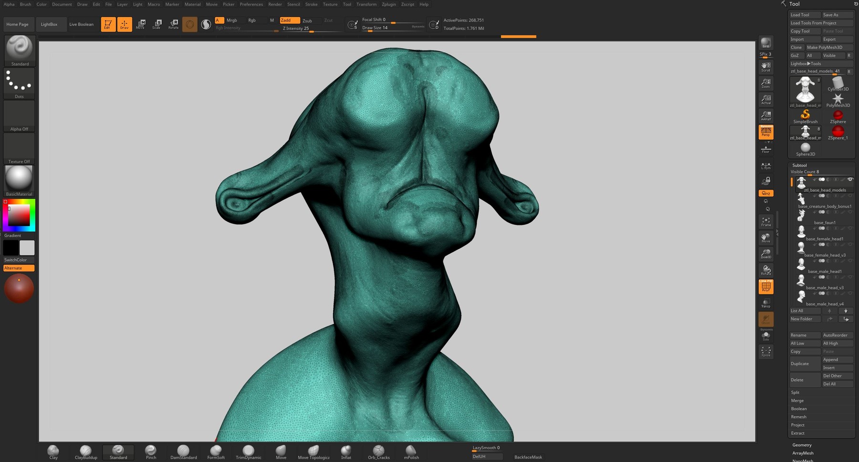Click the Frame view icon on right shelf

pos(765,222)
